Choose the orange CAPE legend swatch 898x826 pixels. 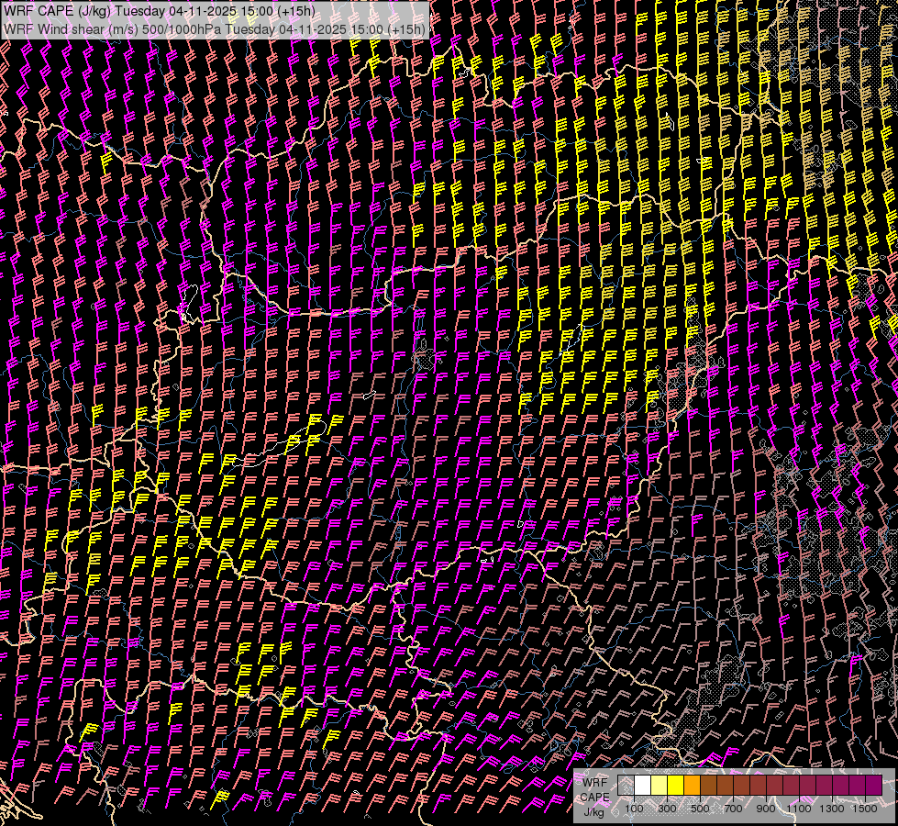click(693, 785)
